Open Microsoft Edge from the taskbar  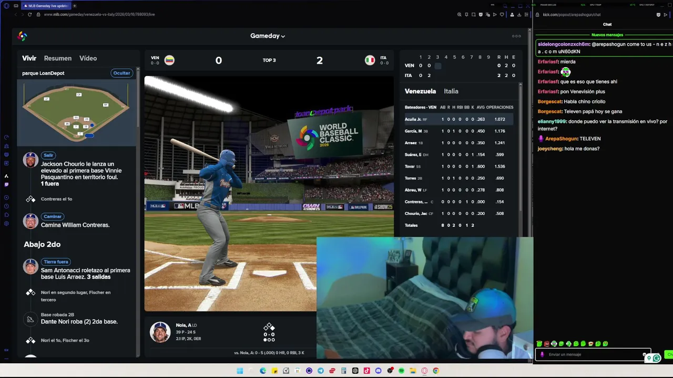(x=262, y=371)
